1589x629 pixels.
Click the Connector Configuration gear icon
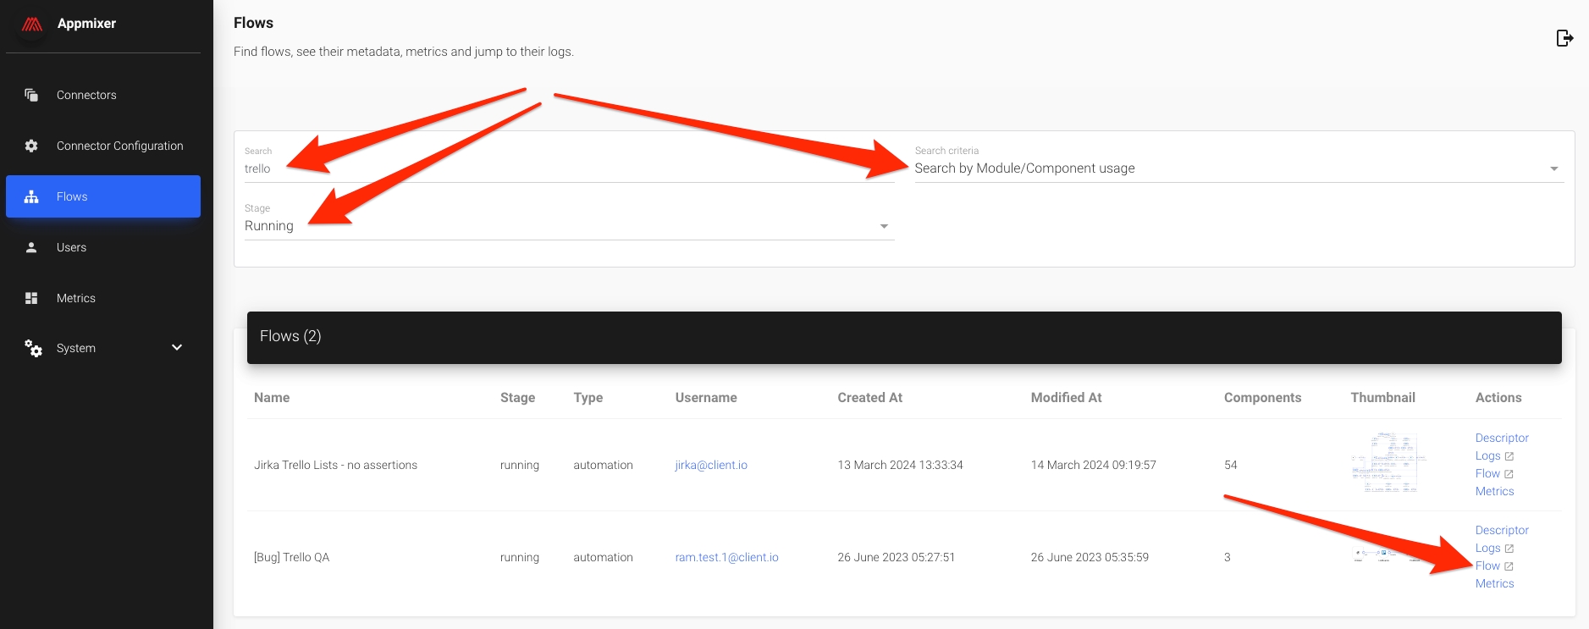pos(31,146)
